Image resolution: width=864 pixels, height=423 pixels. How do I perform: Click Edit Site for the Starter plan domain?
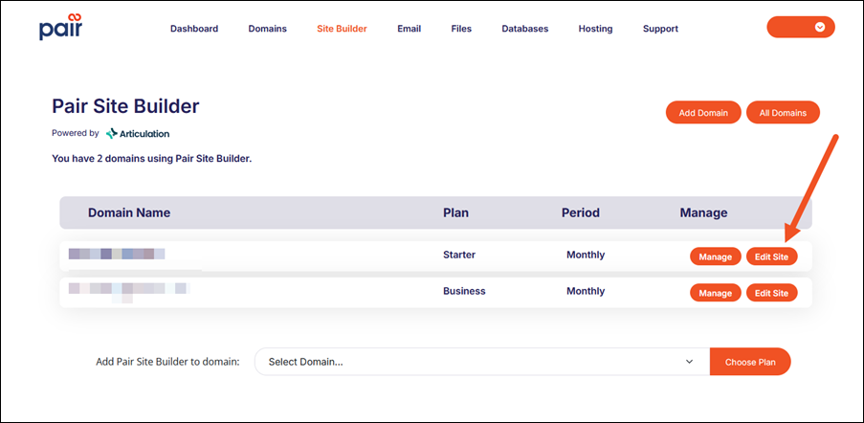click(771, 256)
